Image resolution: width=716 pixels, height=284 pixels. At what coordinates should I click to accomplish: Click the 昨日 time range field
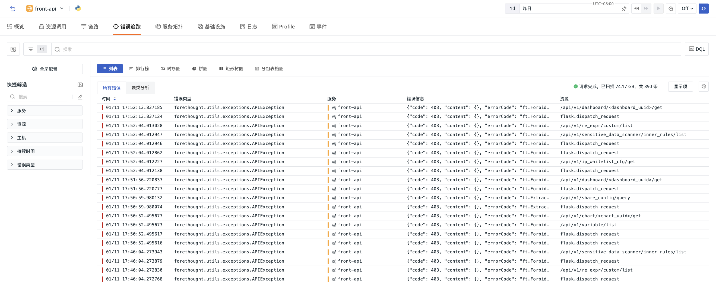coord(569,9)
